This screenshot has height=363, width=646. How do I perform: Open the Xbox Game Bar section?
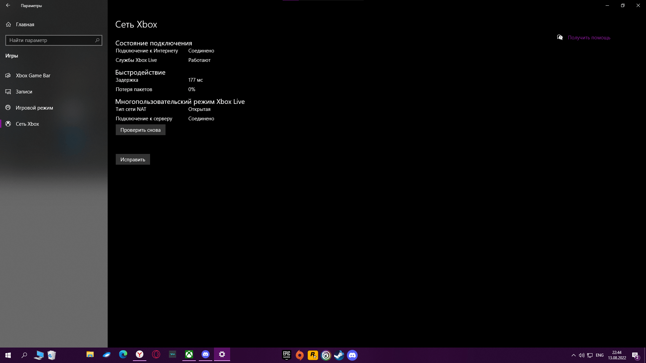54,76
